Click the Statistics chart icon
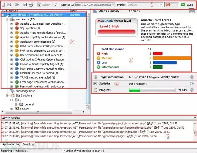 [95, 83]
